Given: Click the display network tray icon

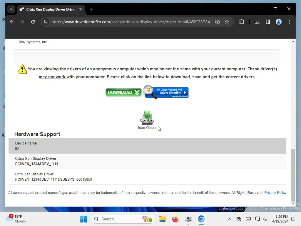Looking at the screenshot, I should point(257,219).
